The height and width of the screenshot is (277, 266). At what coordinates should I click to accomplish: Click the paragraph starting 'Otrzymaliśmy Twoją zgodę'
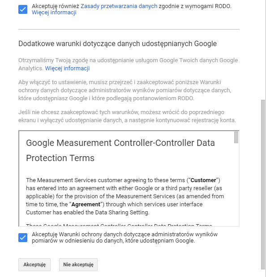tap(128, 64)
